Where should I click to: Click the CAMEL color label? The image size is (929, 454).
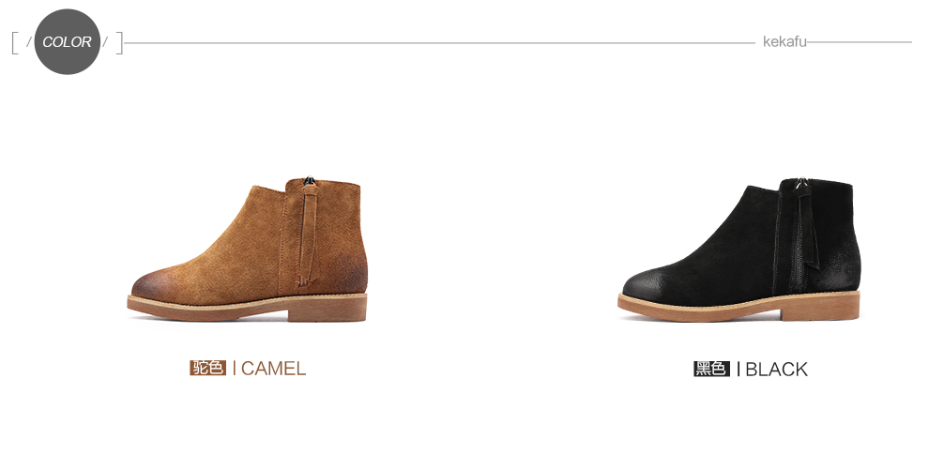click(273, 369)
